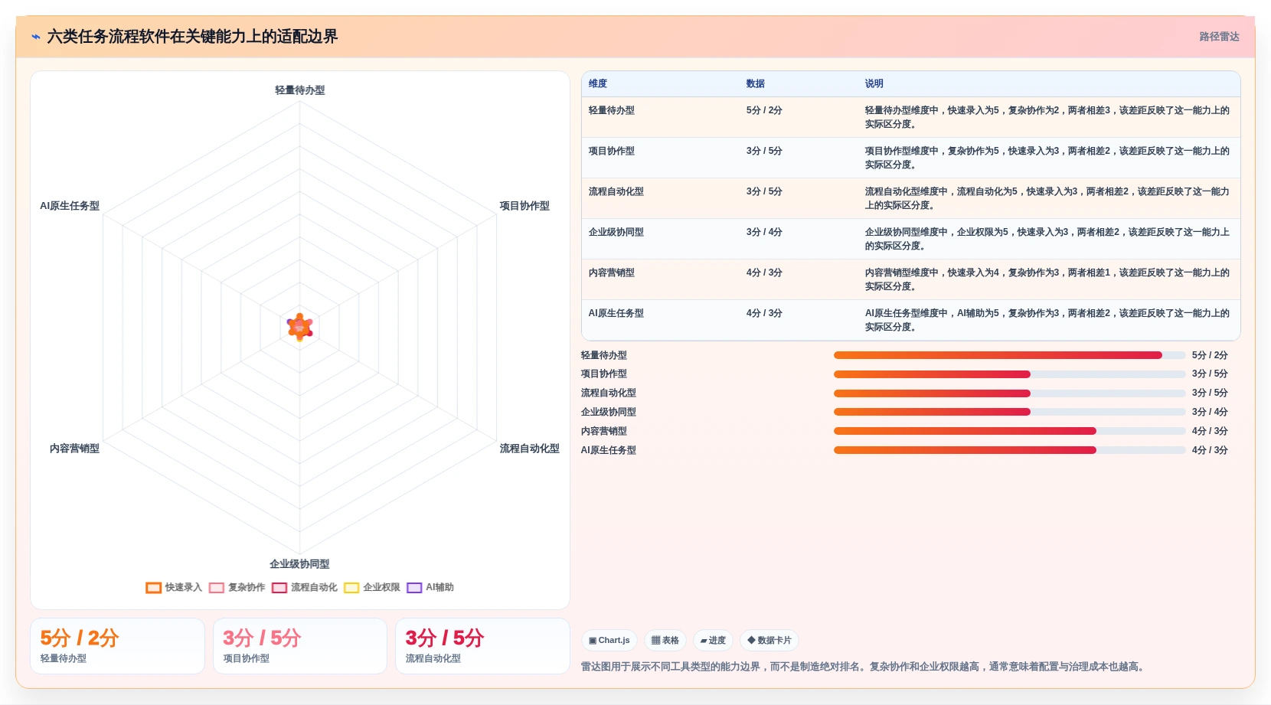Toggle the 企业权限 legend swatch

(351, 588)
